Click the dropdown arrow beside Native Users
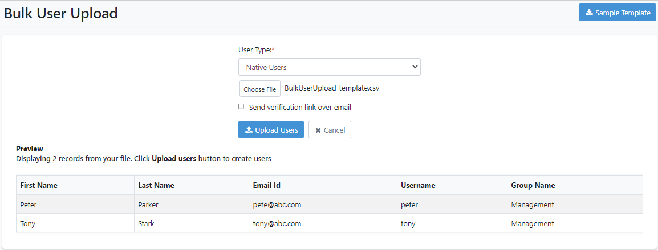This screenshot has height=250, width=658. (x=415, y=67)
